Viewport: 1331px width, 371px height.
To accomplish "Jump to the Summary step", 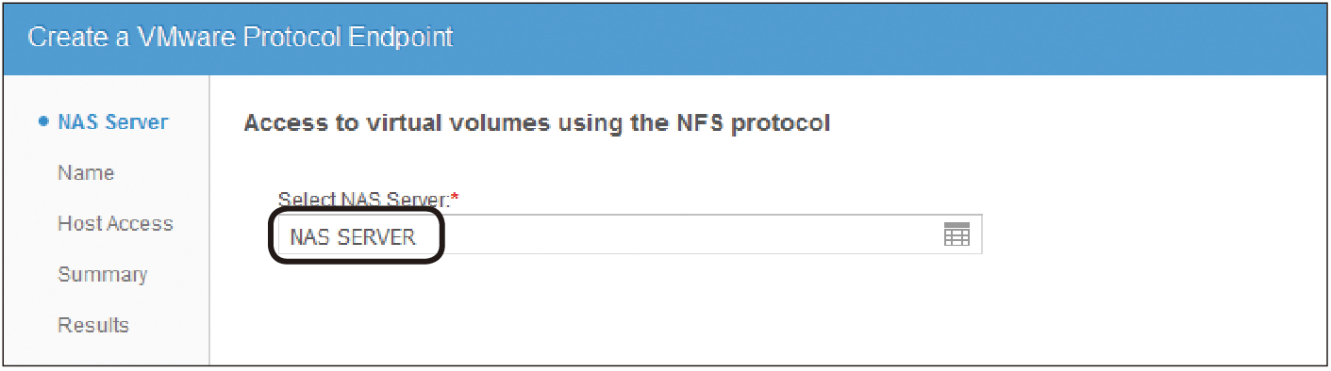I will pos(102,275).
